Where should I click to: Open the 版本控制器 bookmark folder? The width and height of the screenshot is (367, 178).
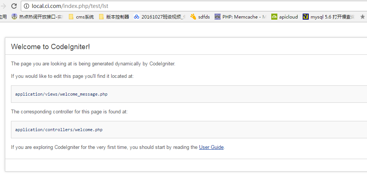click(x=114, y=17)
